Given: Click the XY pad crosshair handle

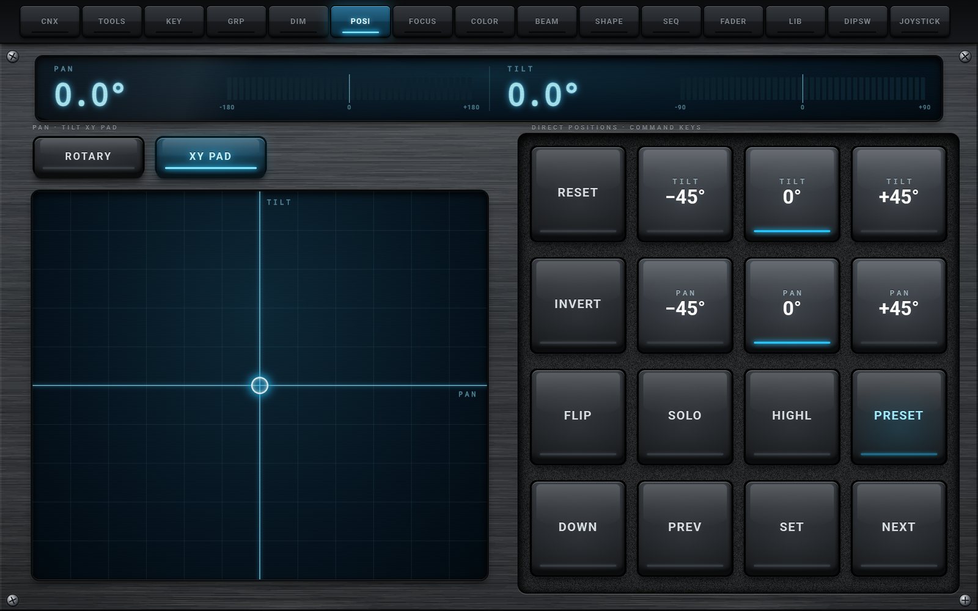Looking at the screenshot, I should point(260,386).
